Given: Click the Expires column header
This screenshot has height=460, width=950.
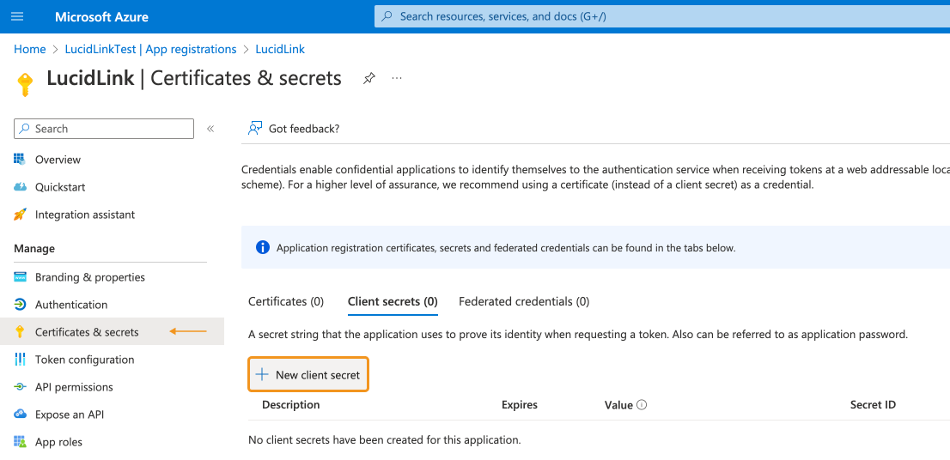Looking at the screenshot, I should click(519, 405).
